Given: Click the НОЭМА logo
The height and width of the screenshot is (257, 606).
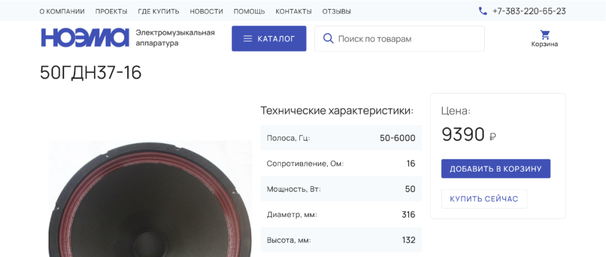Looking at the screenshot, I should point(85,38).
